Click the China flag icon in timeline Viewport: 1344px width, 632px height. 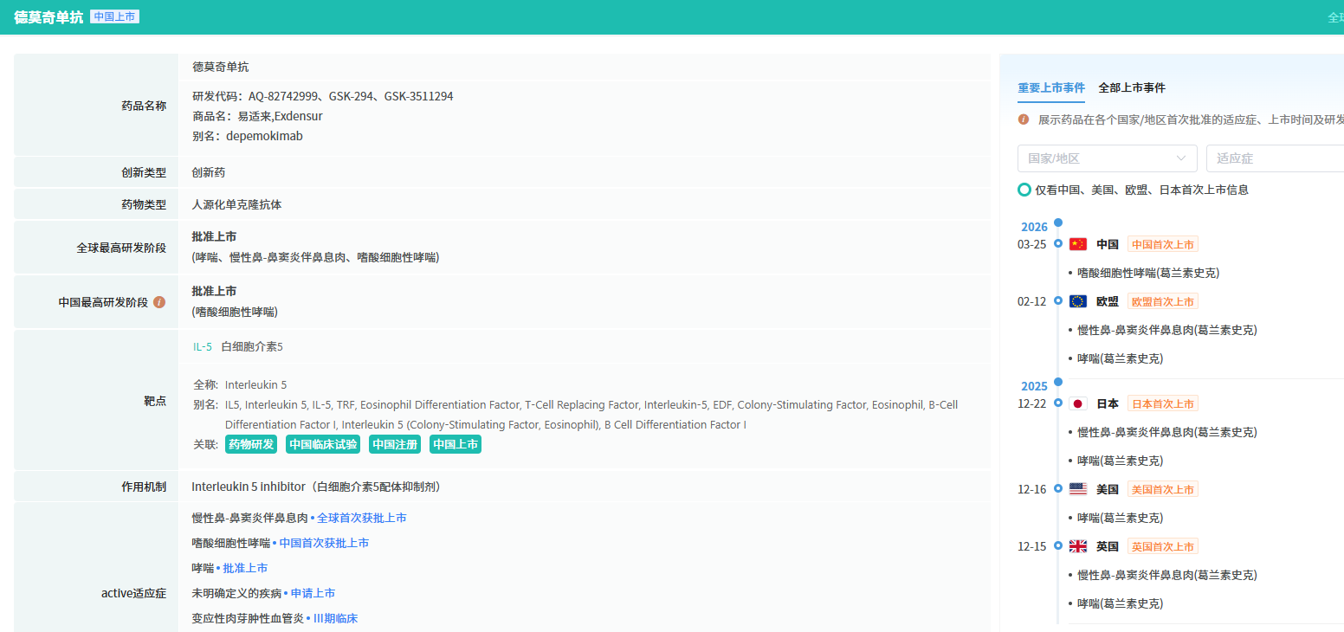(1078, 244)
